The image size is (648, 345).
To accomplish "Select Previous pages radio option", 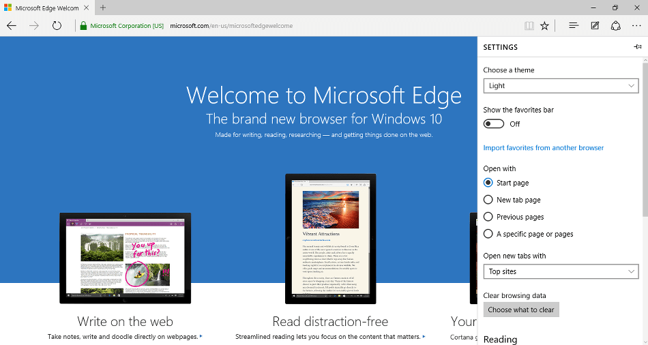I will coord(488,217).
